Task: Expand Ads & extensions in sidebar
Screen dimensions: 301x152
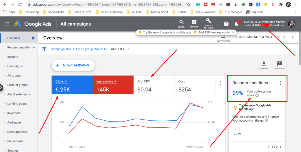Action: [5, 94]
